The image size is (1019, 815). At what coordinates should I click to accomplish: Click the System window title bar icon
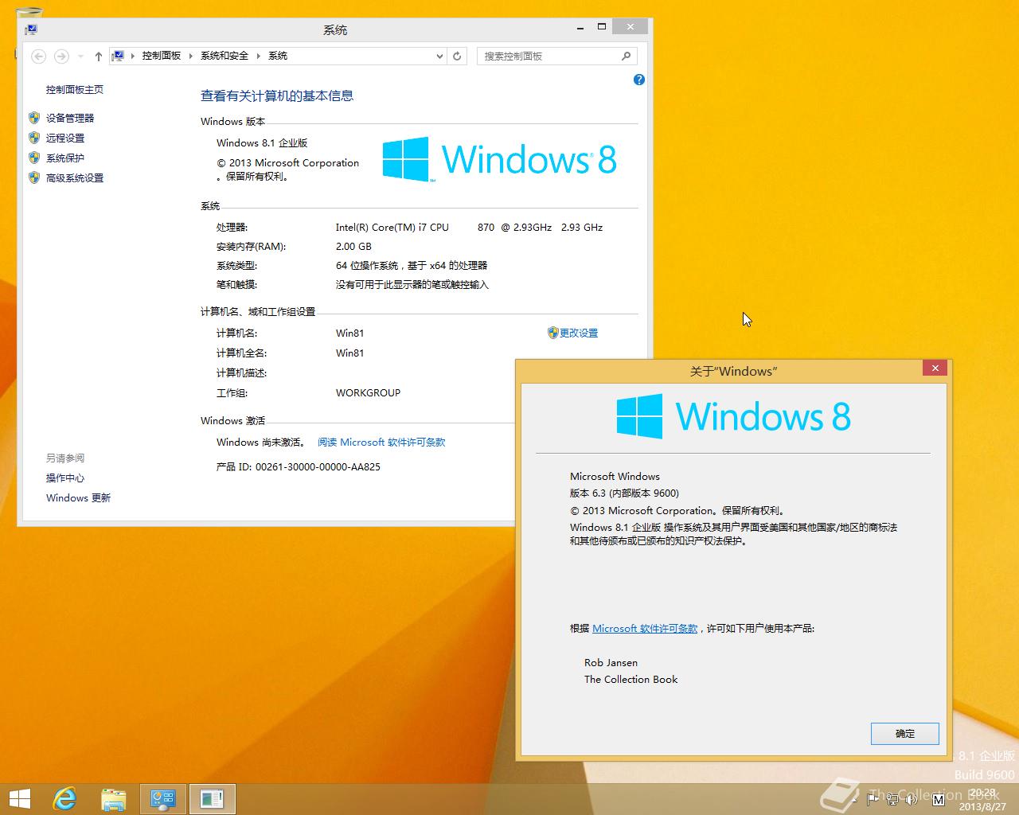[x=31, y=29]
